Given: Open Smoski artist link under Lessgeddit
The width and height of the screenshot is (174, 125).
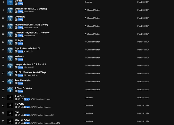Looking at the screenshot, I should point(31,67).
